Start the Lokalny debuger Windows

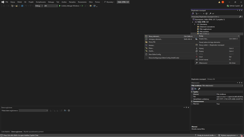tap(69, 6)
